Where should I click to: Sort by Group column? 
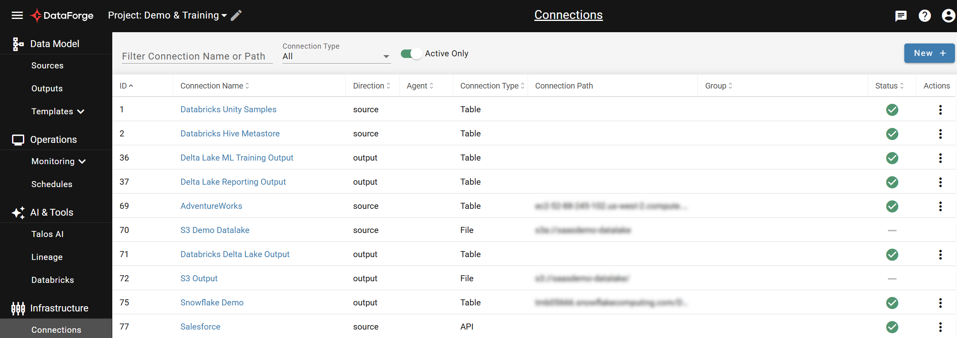click(x=718, y=86)
